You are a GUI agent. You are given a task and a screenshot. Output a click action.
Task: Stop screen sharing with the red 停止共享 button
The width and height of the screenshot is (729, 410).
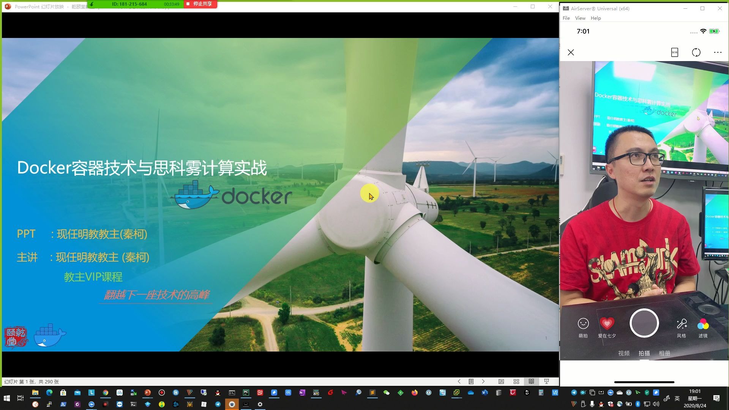pyautogui.click(x=200, y=4)
